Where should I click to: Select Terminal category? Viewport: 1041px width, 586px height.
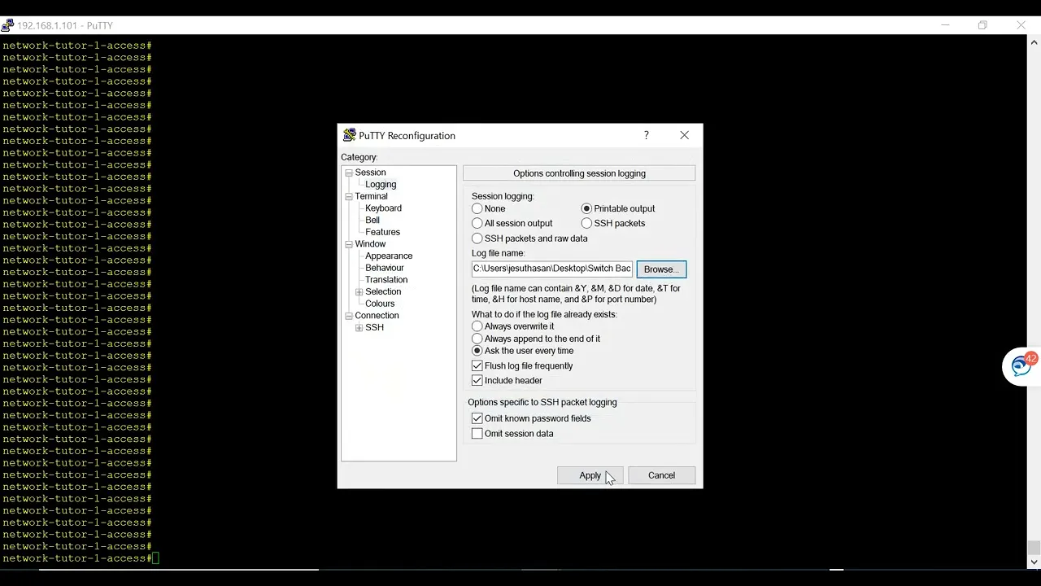click(x=371, y=196)
